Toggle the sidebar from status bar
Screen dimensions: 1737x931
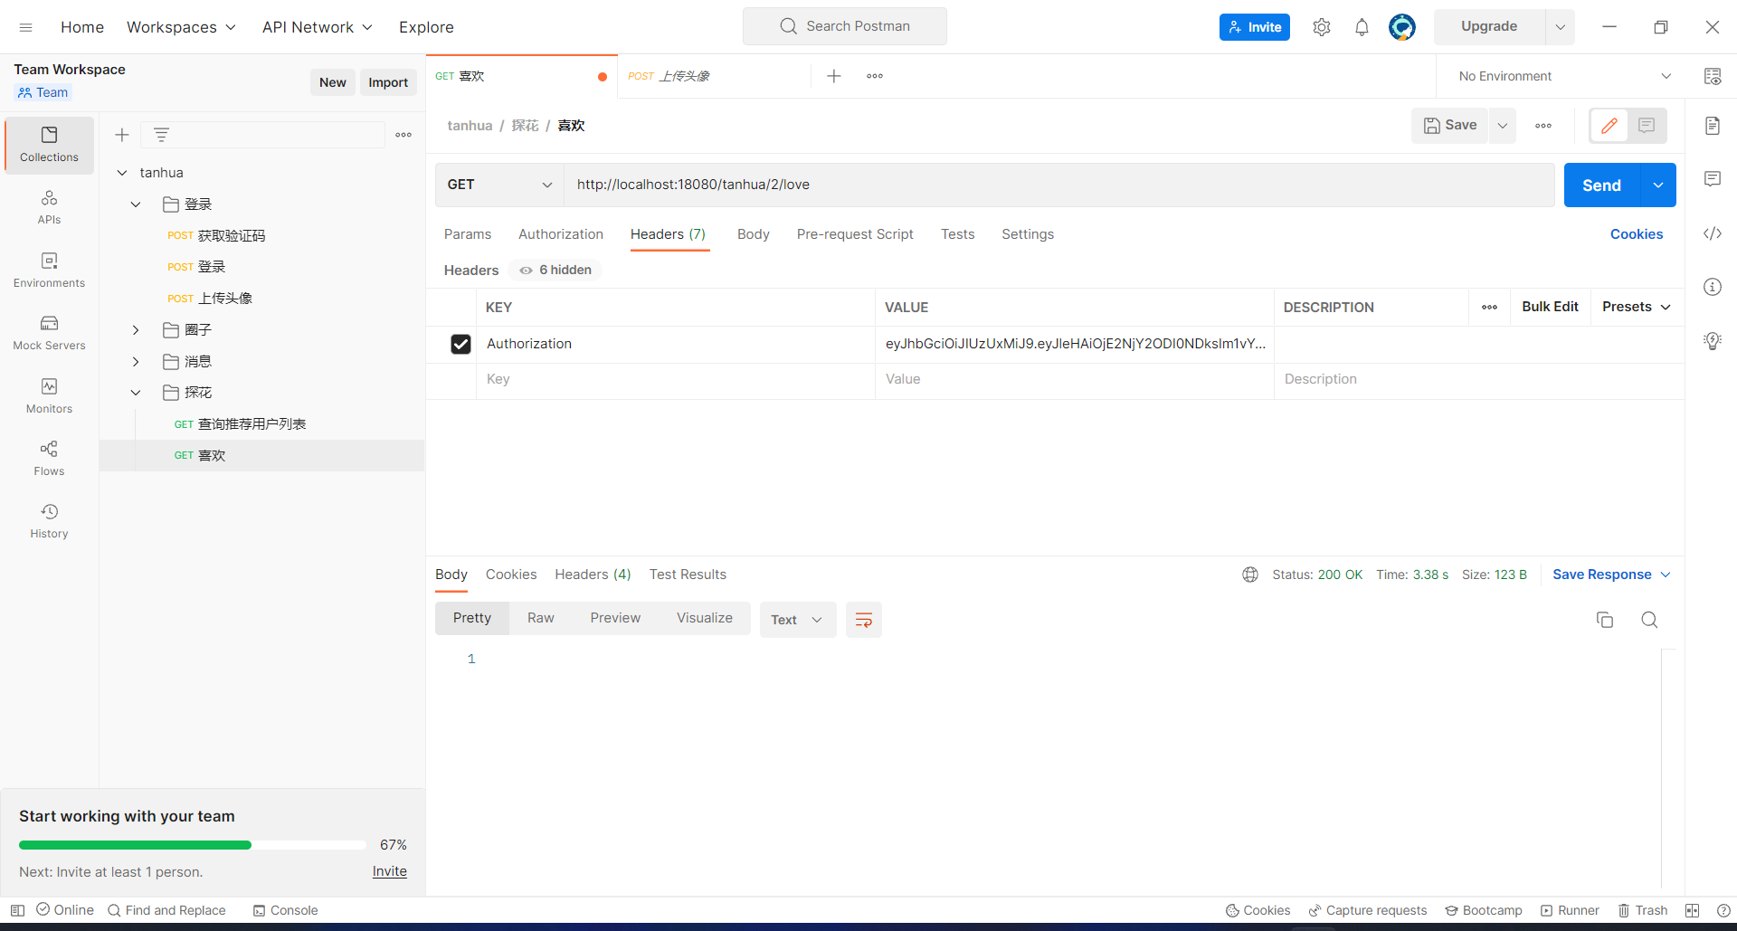click(x=17, y=910)
